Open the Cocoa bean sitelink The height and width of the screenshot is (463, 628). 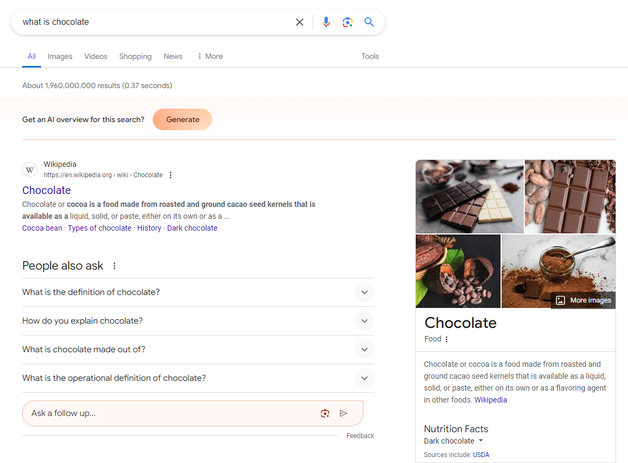pyautogui.click(x=42, y=228)
